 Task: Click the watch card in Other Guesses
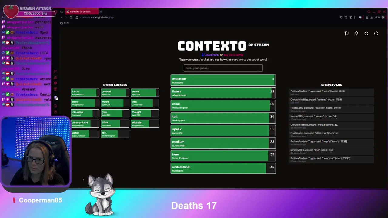point(85,134)
